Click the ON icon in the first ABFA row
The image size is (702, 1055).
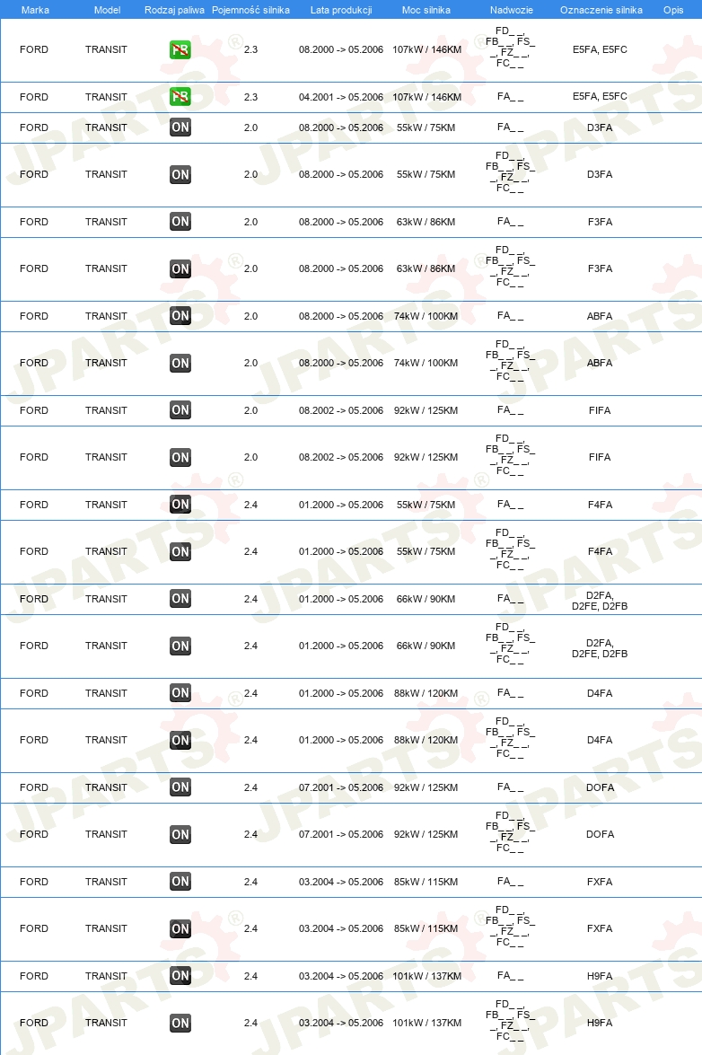[x=180, y=315]
